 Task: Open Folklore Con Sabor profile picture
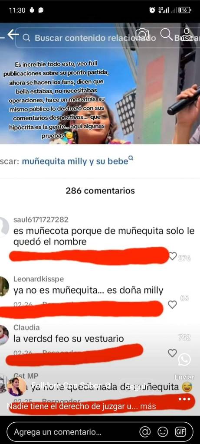pyautogui.click(x=15, y=387)
